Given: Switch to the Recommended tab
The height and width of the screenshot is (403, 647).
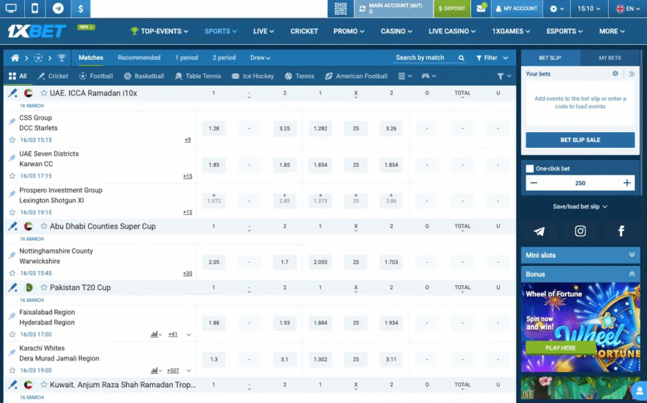Looking at the screenshot, I should click(x=139, y=57).
